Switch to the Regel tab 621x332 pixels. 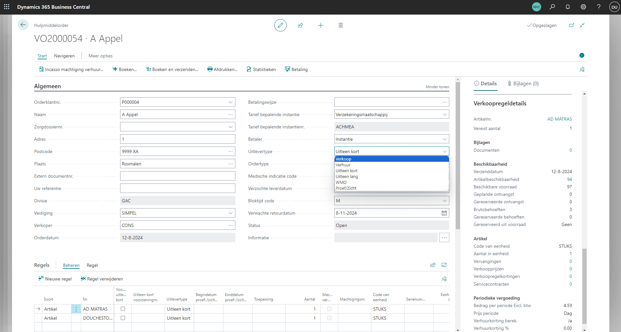92,265
